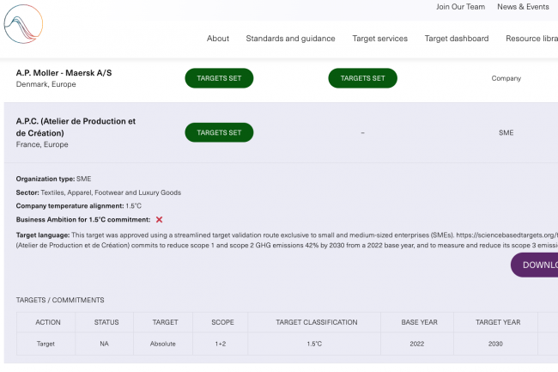
Task: Click SCOPE column header
Action: [223, 322]
